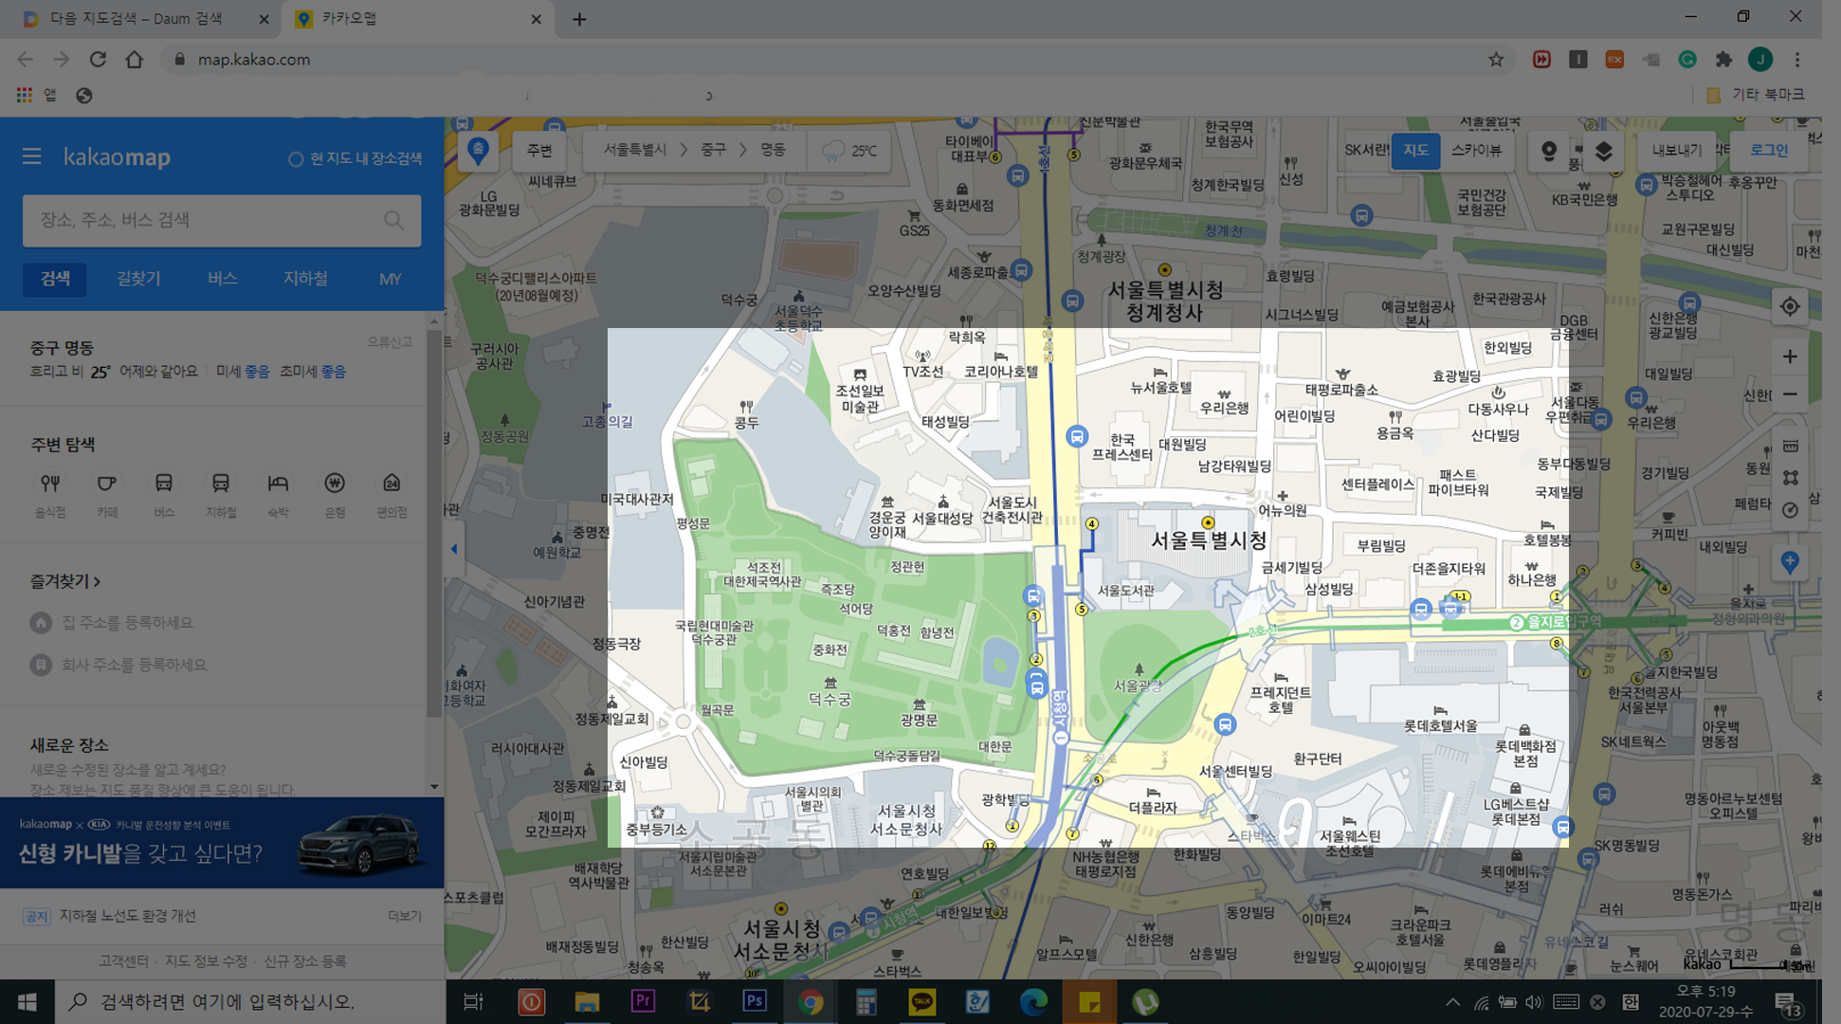The height and width of the screenshot is (1024, 1841).
Task: Click the current location target button
Action: coord(1790,306)
